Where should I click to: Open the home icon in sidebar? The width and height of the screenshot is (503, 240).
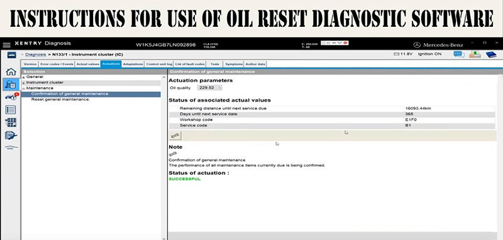pyautogui.click(x=11, y=71)
